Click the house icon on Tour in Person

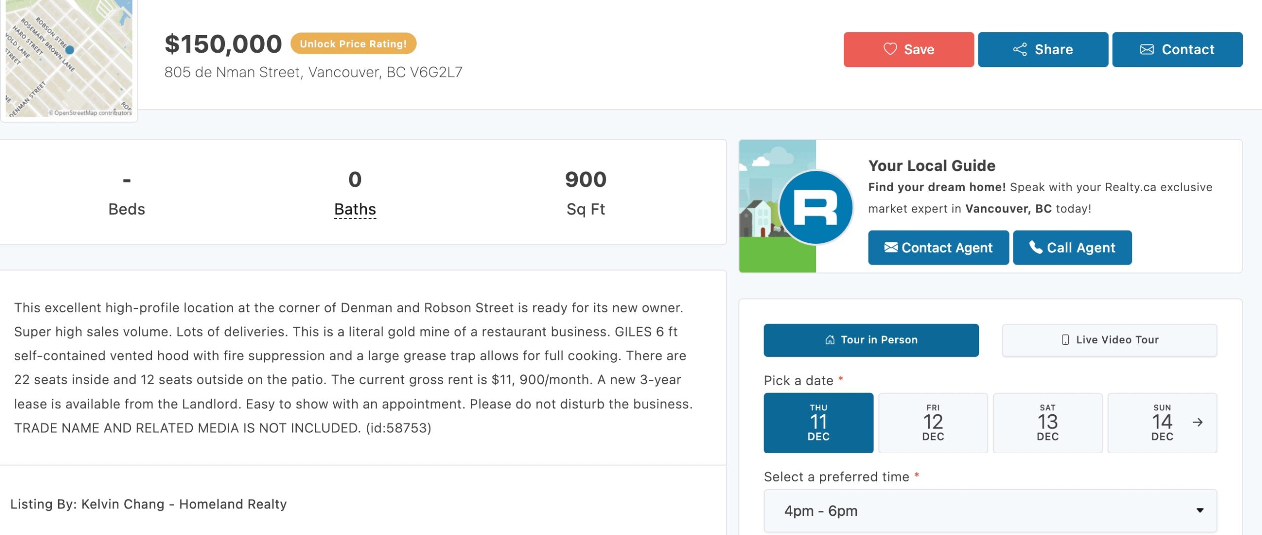point(830,340)
